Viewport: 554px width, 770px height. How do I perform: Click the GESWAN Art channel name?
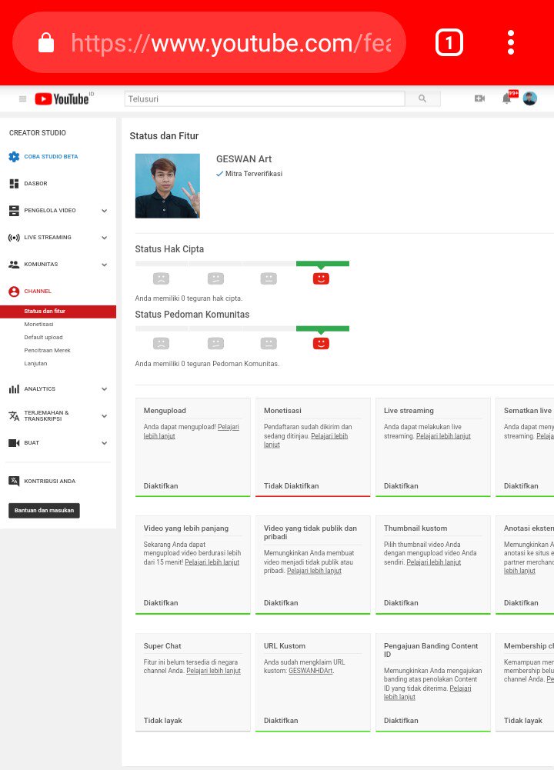(x=244, y=159)
